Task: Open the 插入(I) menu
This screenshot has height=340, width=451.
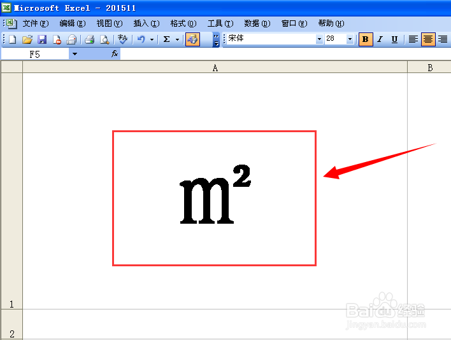Action: click(x=147, y=24)
